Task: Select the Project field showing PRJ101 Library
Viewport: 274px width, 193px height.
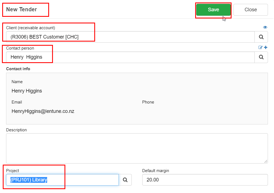Action: [x=62, y=180]
